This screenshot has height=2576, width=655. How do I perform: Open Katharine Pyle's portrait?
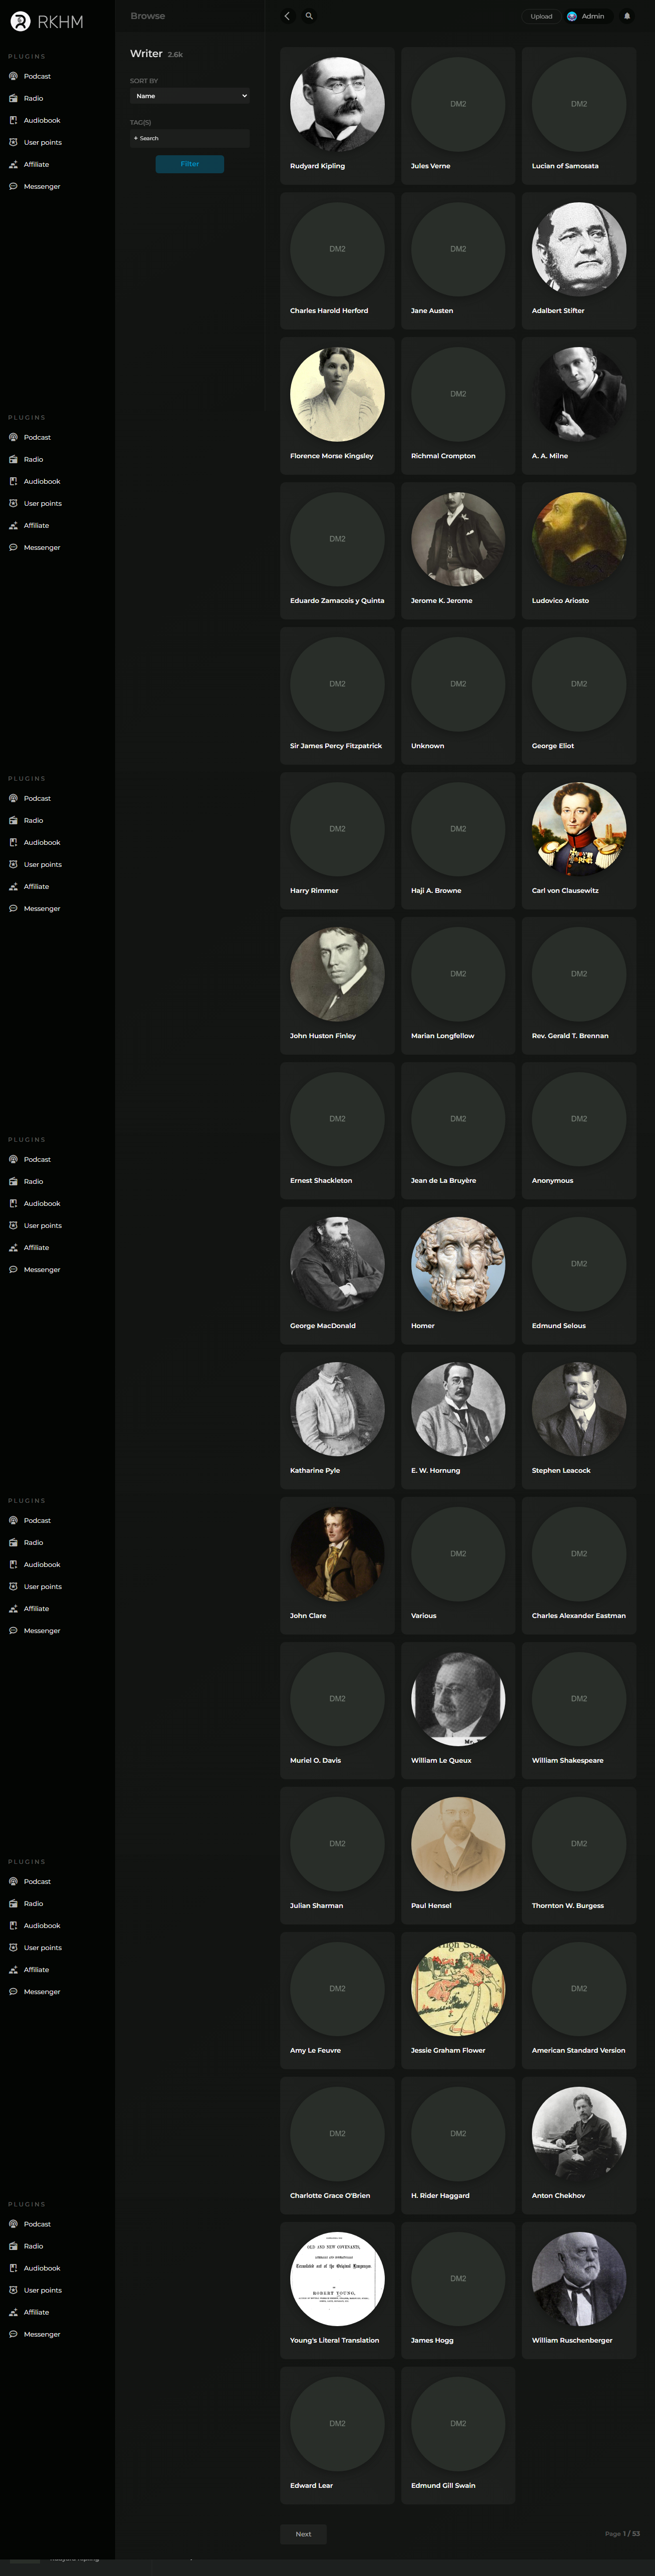pos(337,1409)
